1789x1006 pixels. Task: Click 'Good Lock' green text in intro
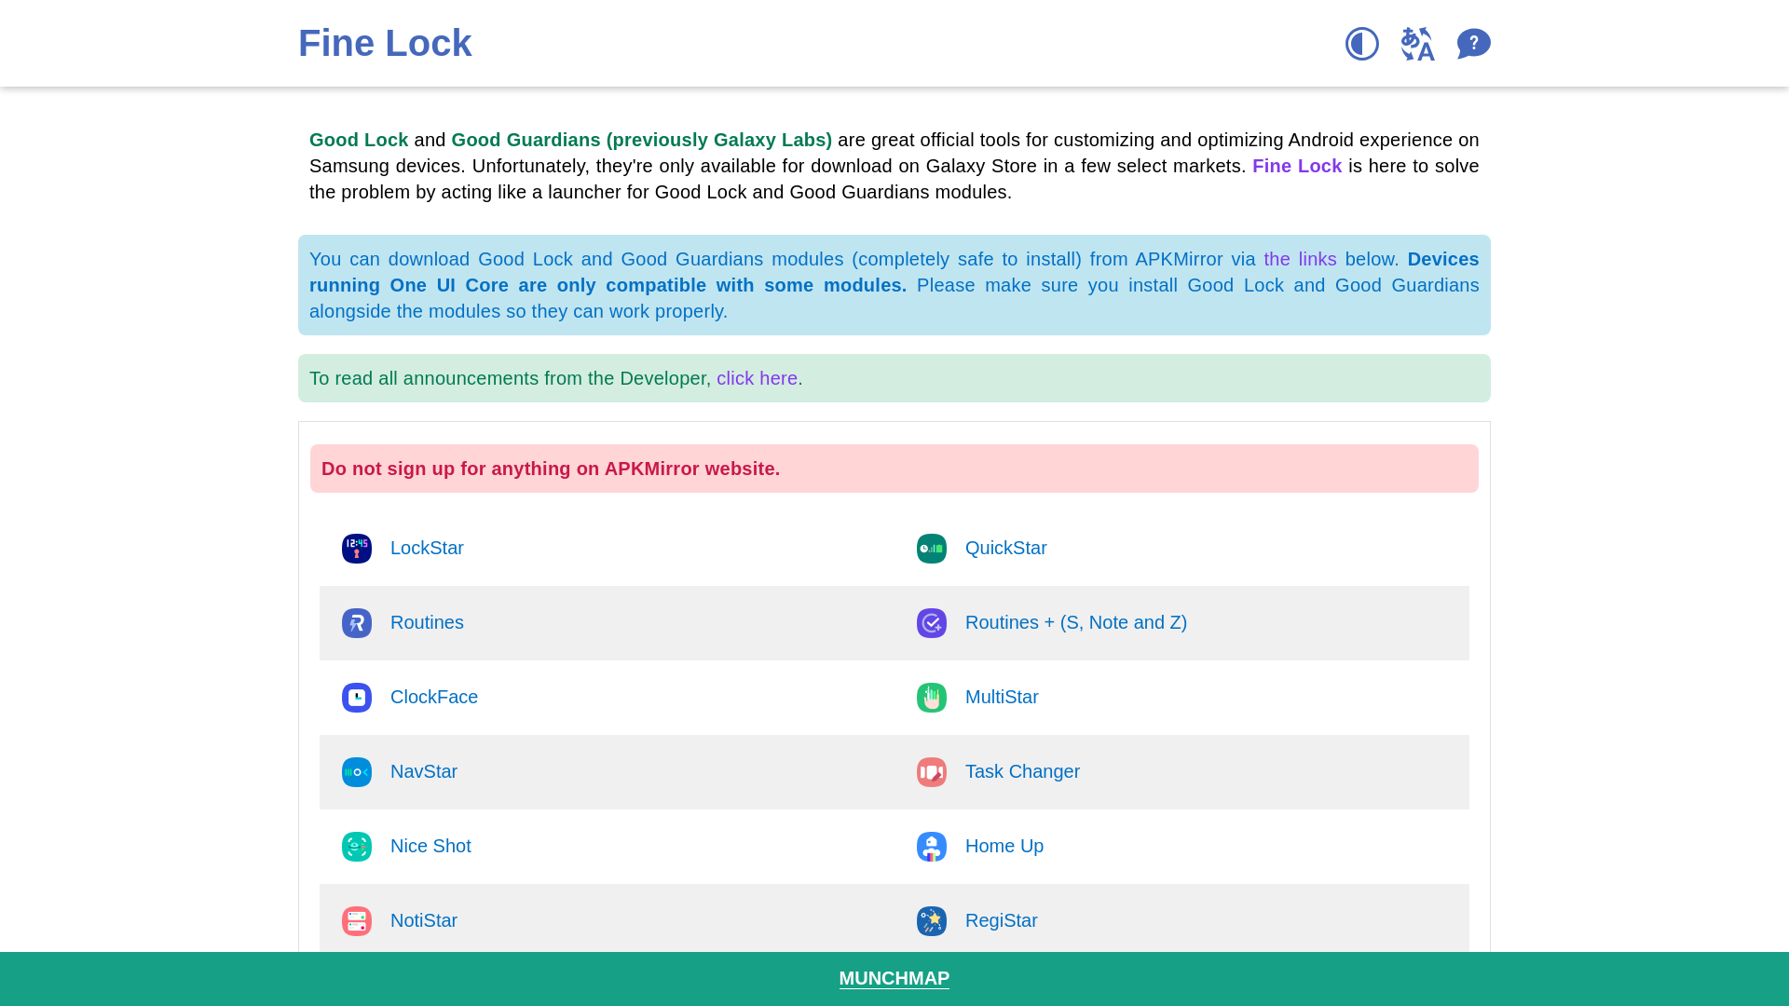click(x=359, y=140)
